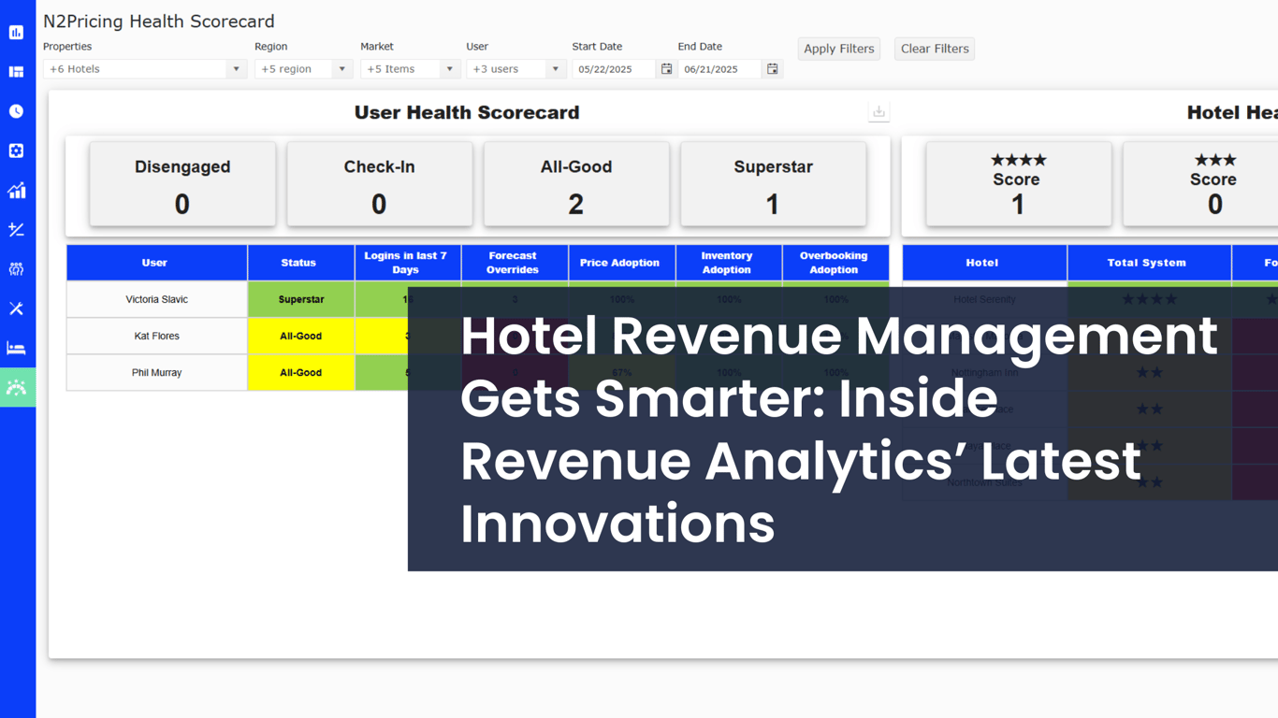
Task: Open the plus-minus adjustments sidebar icon
Action: click(x=17, y=230)
